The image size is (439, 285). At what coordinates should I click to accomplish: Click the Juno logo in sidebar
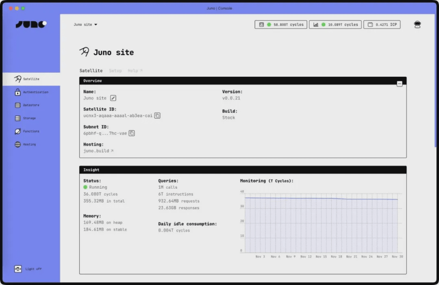point(31,24)
